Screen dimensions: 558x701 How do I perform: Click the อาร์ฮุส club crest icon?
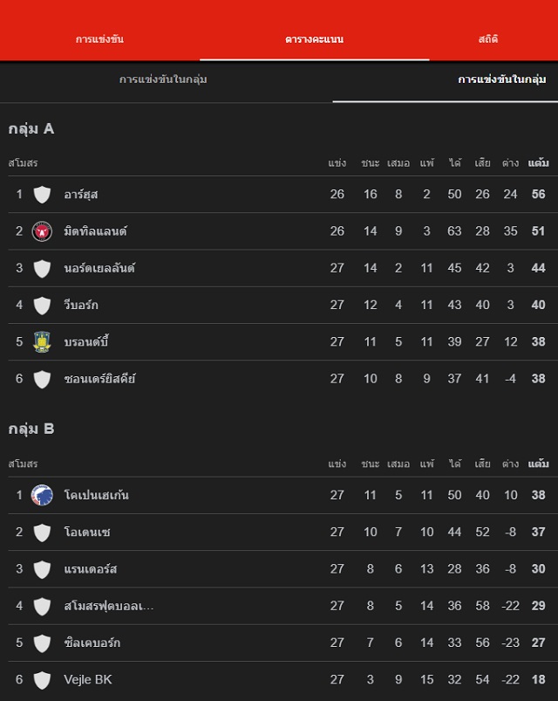pyautogui.click(x=42, y=195)
